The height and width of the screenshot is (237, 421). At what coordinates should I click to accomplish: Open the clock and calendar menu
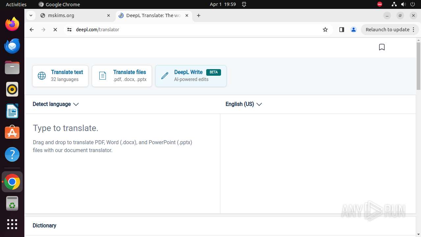pos(223,4)
